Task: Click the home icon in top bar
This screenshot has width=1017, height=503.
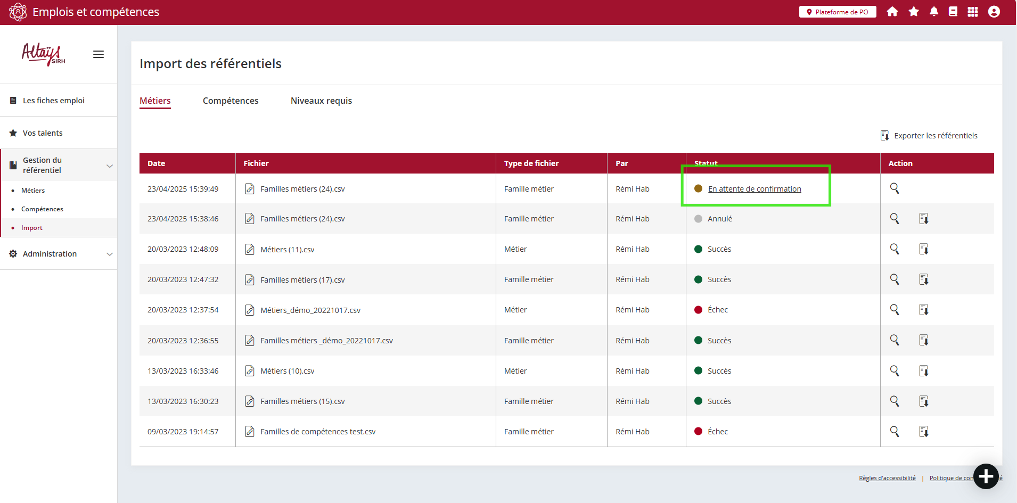Action: 892,12
